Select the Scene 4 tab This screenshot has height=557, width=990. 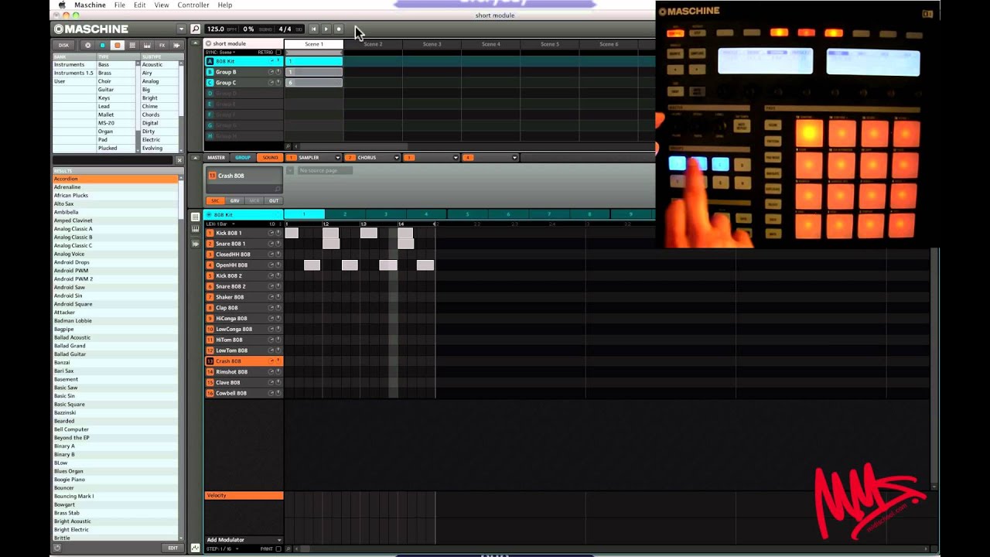coord(490,44)
